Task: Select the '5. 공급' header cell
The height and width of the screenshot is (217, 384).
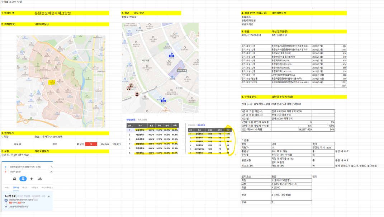Action: (x=256, y=31)
